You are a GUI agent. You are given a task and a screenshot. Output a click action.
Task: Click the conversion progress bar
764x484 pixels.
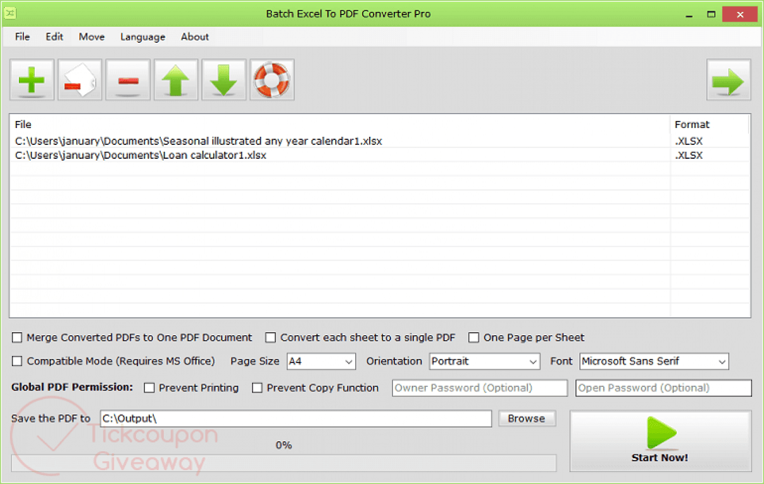coord(283,463)
